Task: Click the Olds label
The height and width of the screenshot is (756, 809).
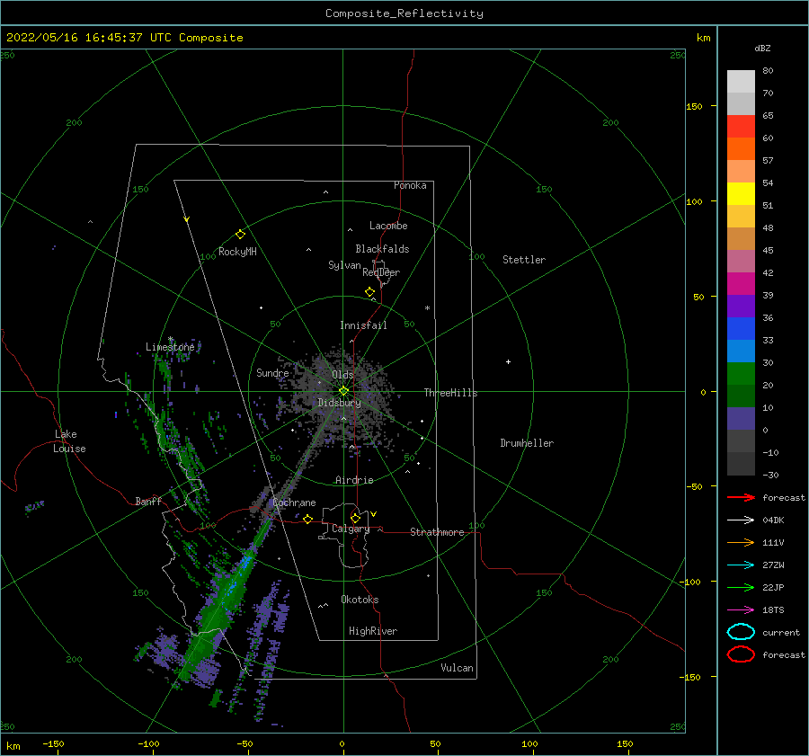Action: (342, 375)
